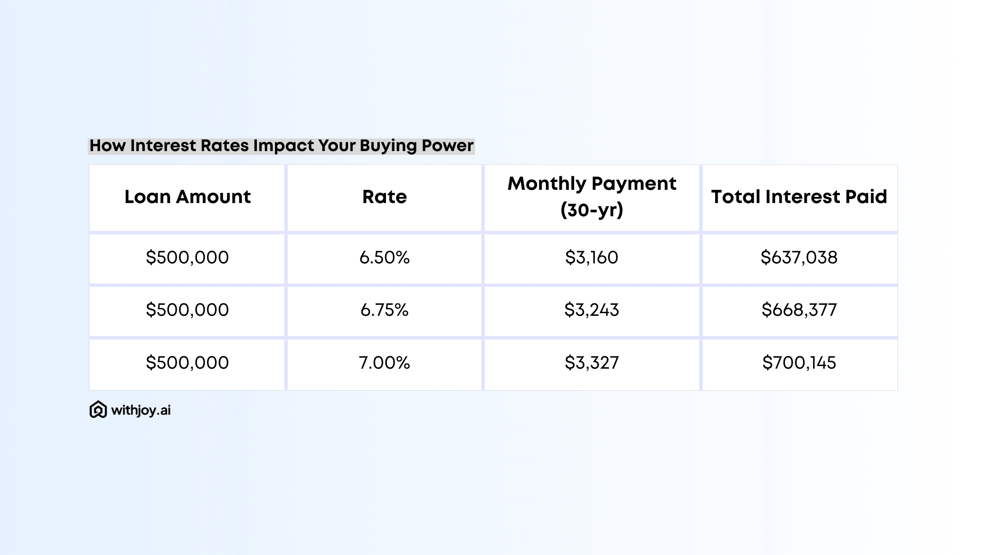Select the 'Rate' column header
The image size is (987, 555).
384,197
